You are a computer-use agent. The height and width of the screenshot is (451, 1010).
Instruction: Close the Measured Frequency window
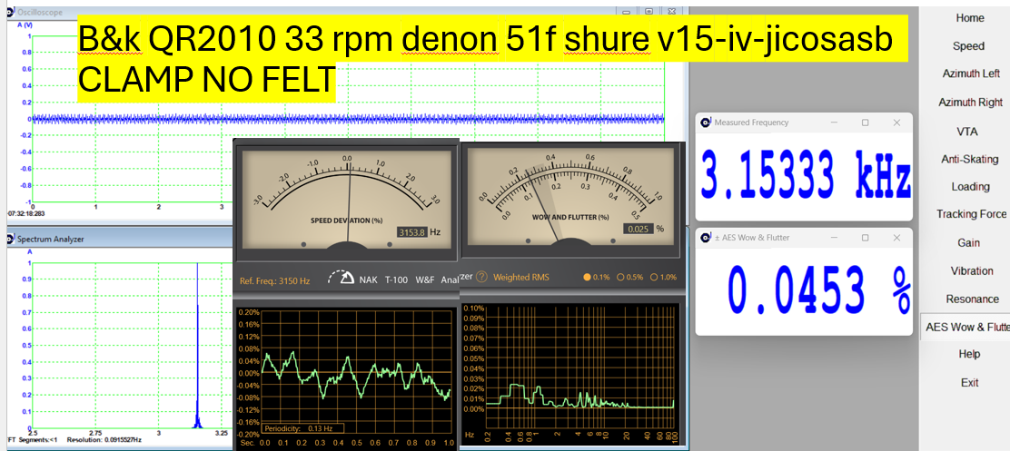(896, 123)
